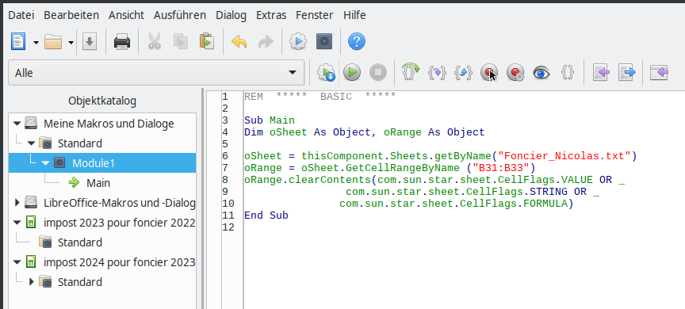Click the Find Parenthesis braces icon
Screen dimensions: 685x309
click(x=567, y=72)
